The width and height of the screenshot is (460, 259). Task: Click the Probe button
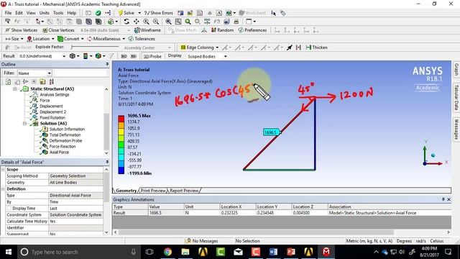[152, 56]
